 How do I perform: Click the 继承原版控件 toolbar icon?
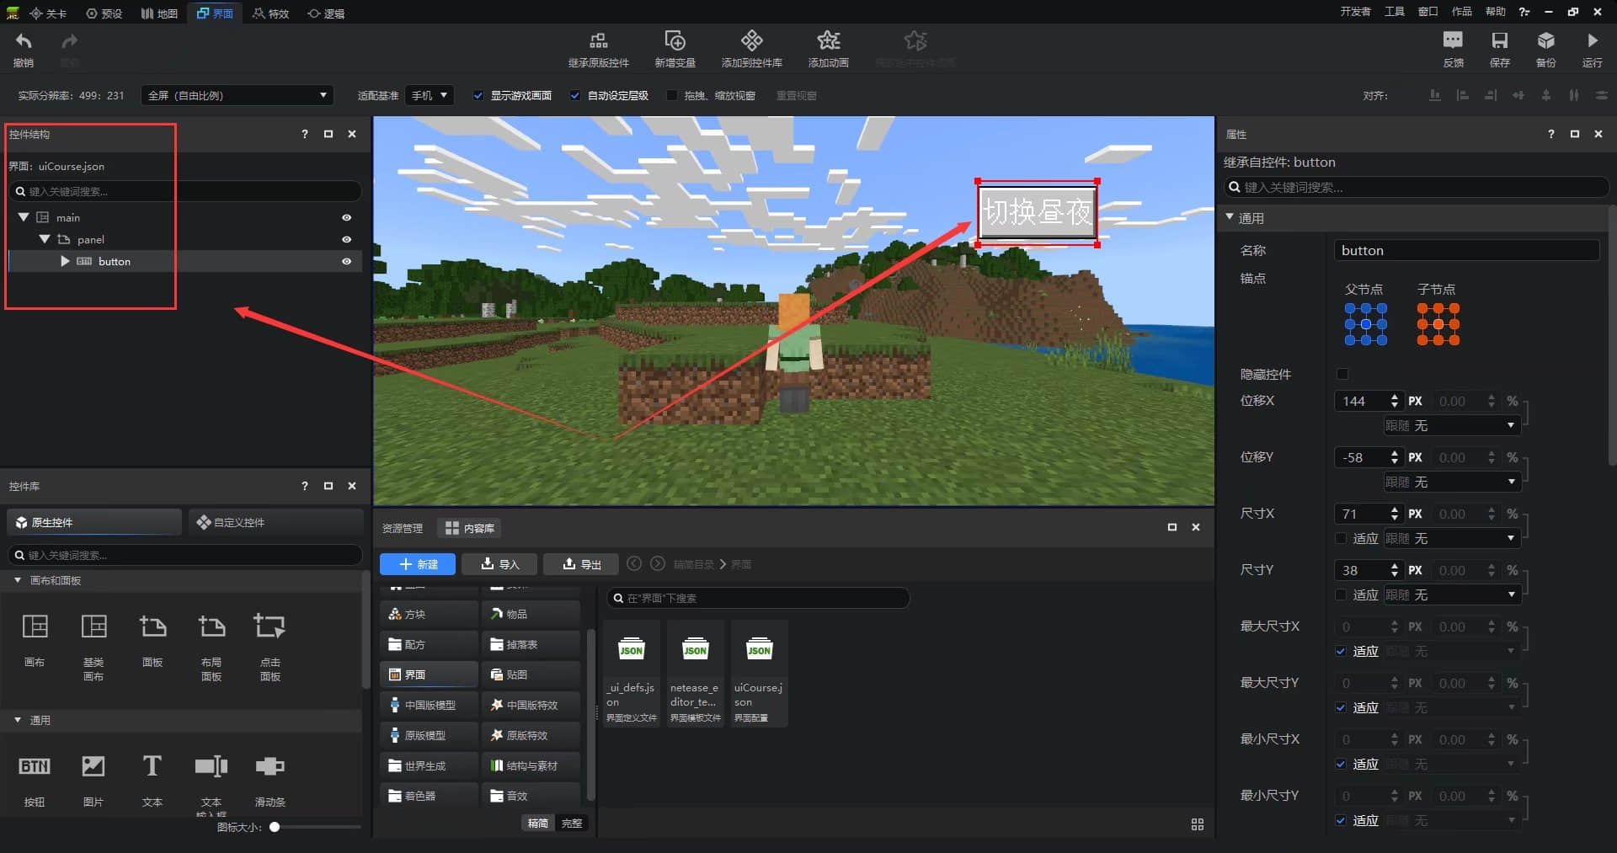click(598, 40)
